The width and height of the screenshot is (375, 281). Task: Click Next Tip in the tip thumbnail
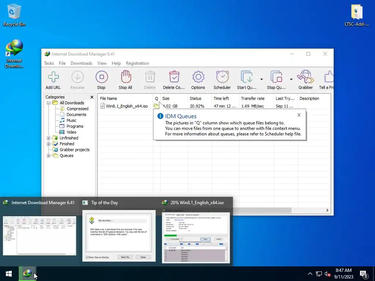(x=125, y=257)
